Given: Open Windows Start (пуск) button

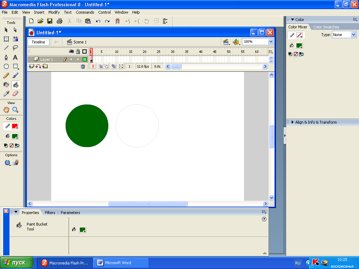Looking at the screenshot, I should click(17, 263).
